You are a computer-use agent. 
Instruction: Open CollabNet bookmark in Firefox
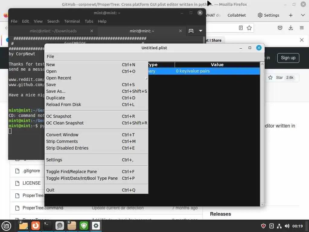[237, 15]
